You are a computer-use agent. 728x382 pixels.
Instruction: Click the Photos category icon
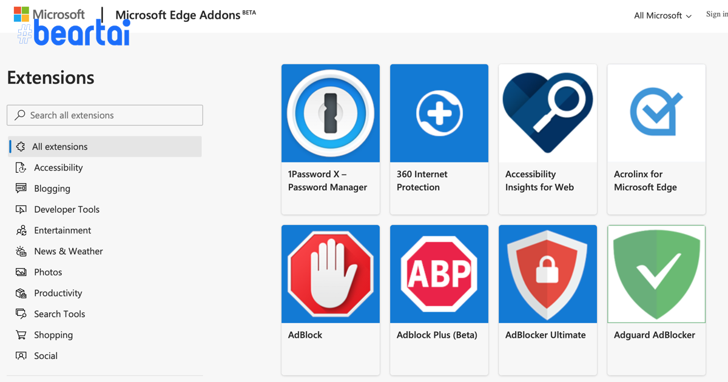click(21, 272)
